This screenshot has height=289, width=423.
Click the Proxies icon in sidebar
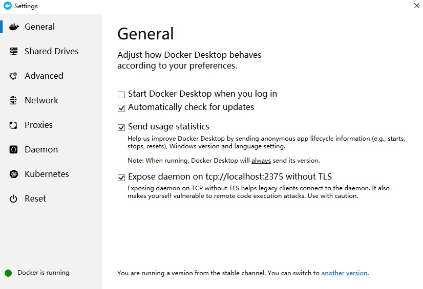pos(13,125)
